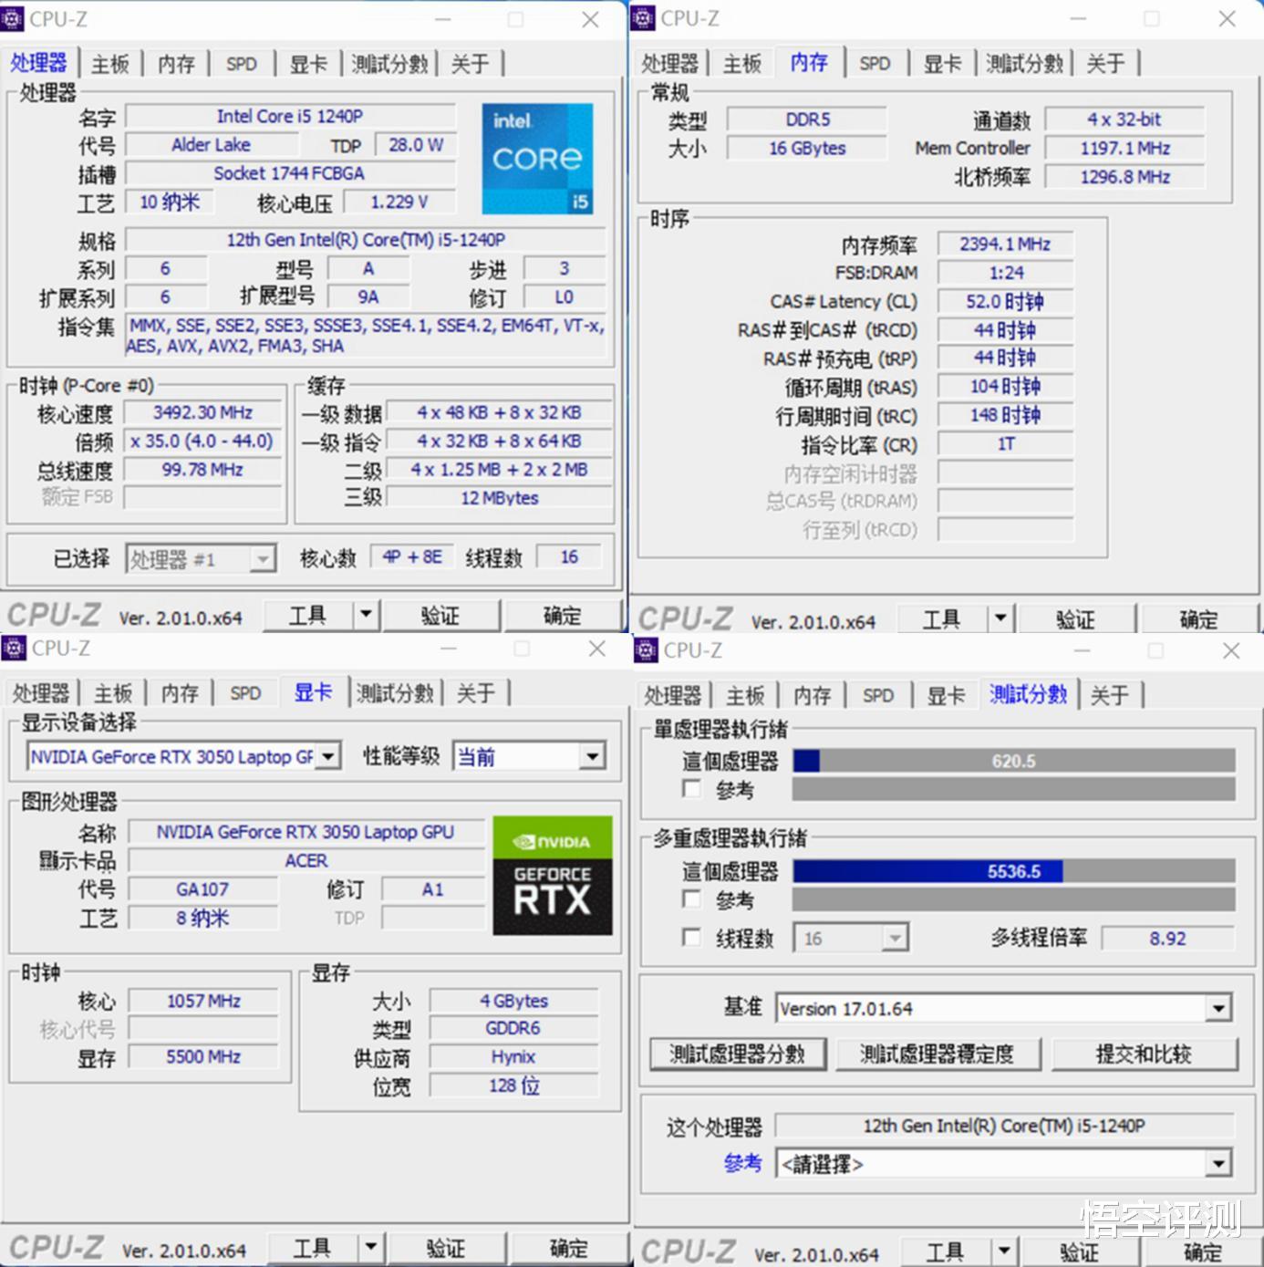Click the CPU-Z icon of the memory window
1264x1267 pixels.
coord(645,18)
